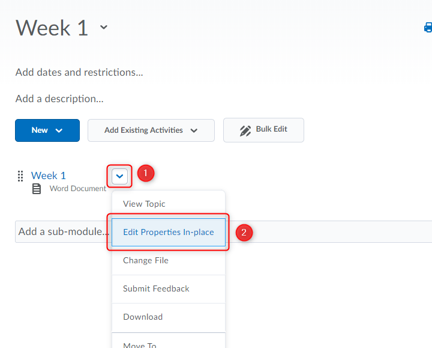Select Download from the menu
Screen dimensions: 432x348
[x=143, y=317]
